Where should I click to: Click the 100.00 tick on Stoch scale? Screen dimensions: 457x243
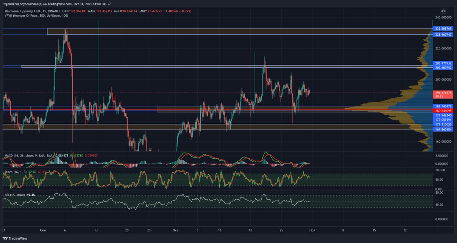441,170
